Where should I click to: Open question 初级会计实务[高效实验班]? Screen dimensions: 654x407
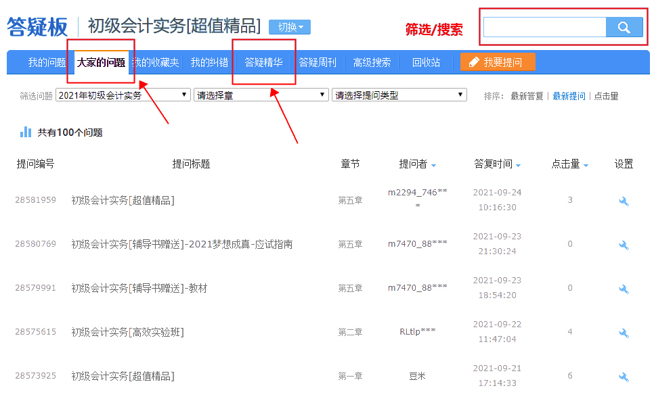127,332
